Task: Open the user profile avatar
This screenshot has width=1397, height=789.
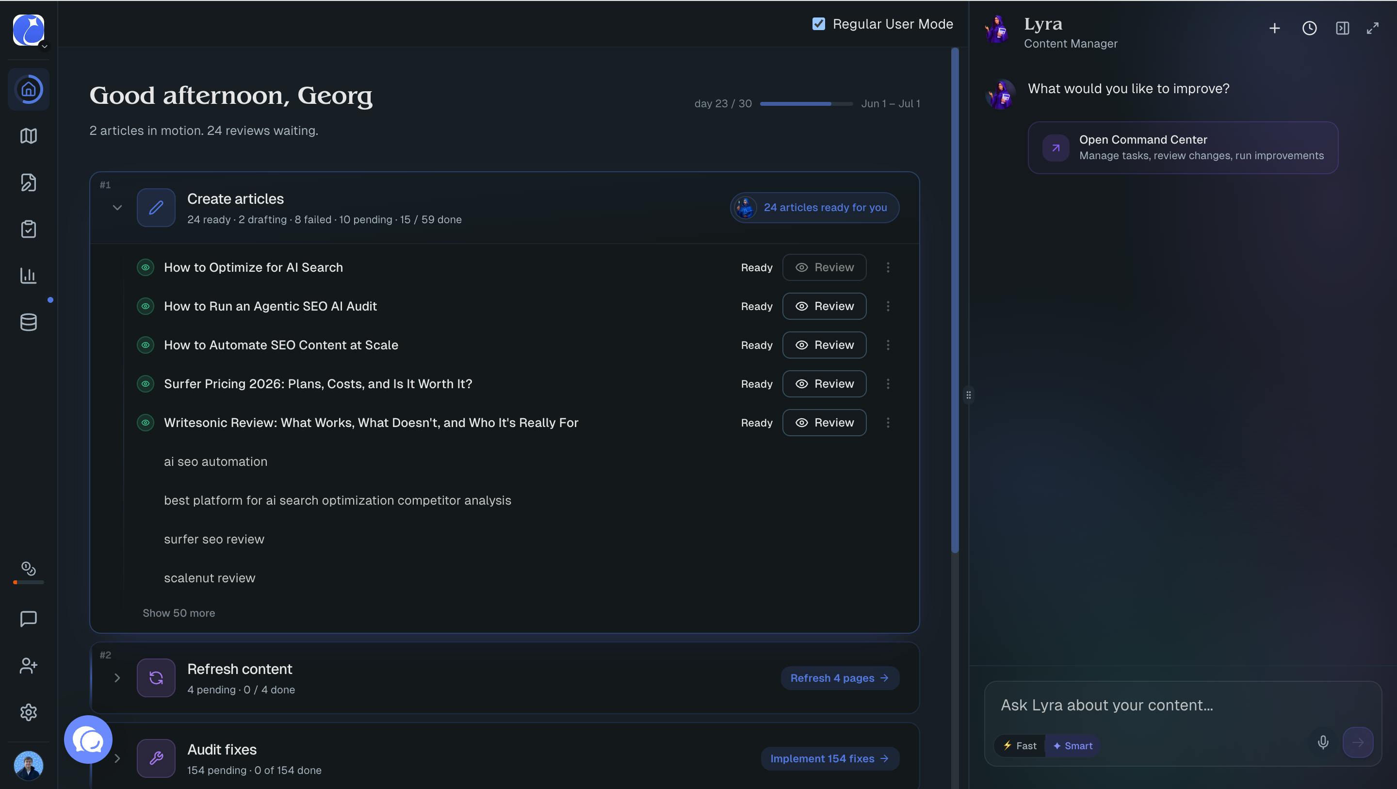Action: (x=29, y=765)
